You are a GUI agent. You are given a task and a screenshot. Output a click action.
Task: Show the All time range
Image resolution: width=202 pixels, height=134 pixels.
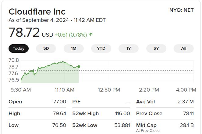184,49
